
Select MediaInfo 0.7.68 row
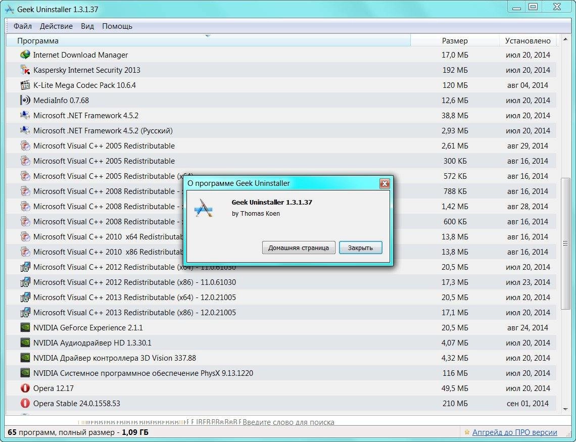pos(281,100)
